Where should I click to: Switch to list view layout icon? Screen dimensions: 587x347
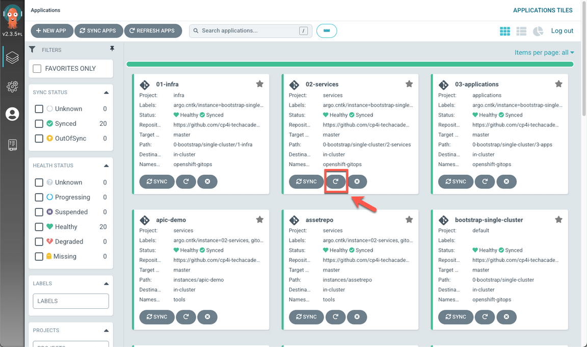[x=521, y=31]
